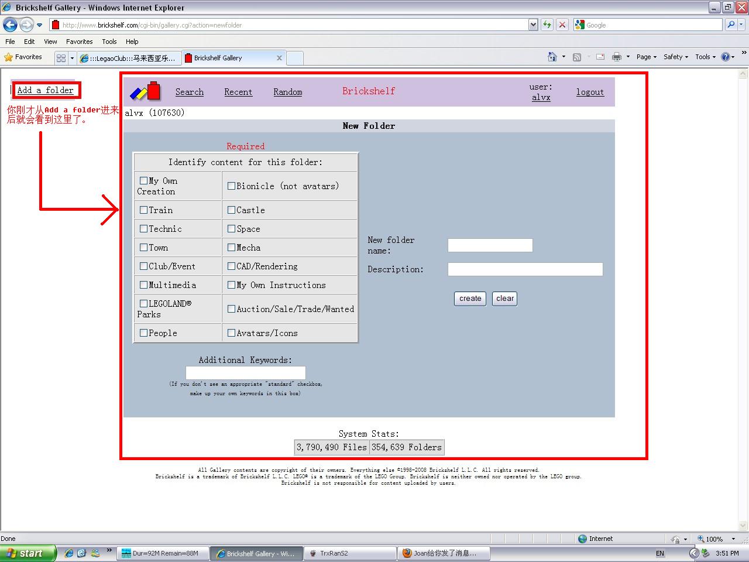Open the View menu

(x=50, y=42)
